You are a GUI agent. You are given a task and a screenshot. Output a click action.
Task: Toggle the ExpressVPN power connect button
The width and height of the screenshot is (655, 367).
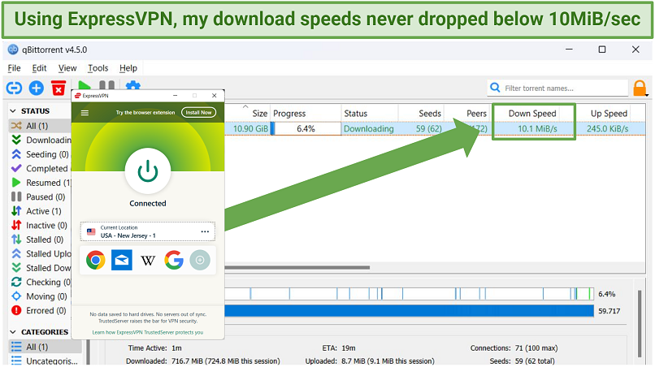148,171
